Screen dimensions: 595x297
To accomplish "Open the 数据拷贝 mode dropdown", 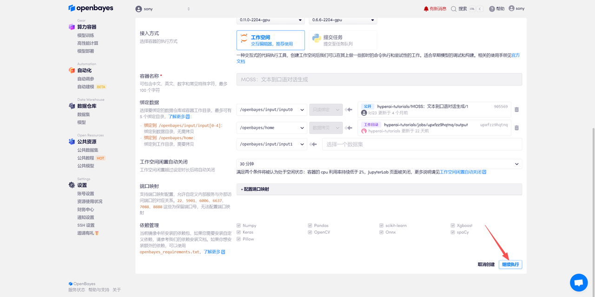I will coord(326,128).
